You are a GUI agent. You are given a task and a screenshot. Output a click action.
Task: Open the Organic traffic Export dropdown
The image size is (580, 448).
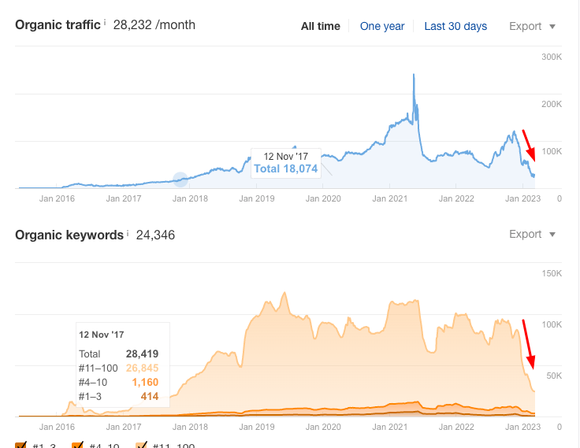tap(532, 26)
